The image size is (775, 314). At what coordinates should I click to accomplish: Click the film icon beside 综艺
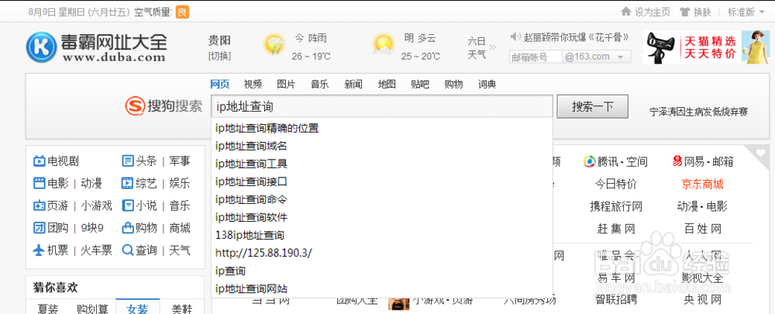128,184
